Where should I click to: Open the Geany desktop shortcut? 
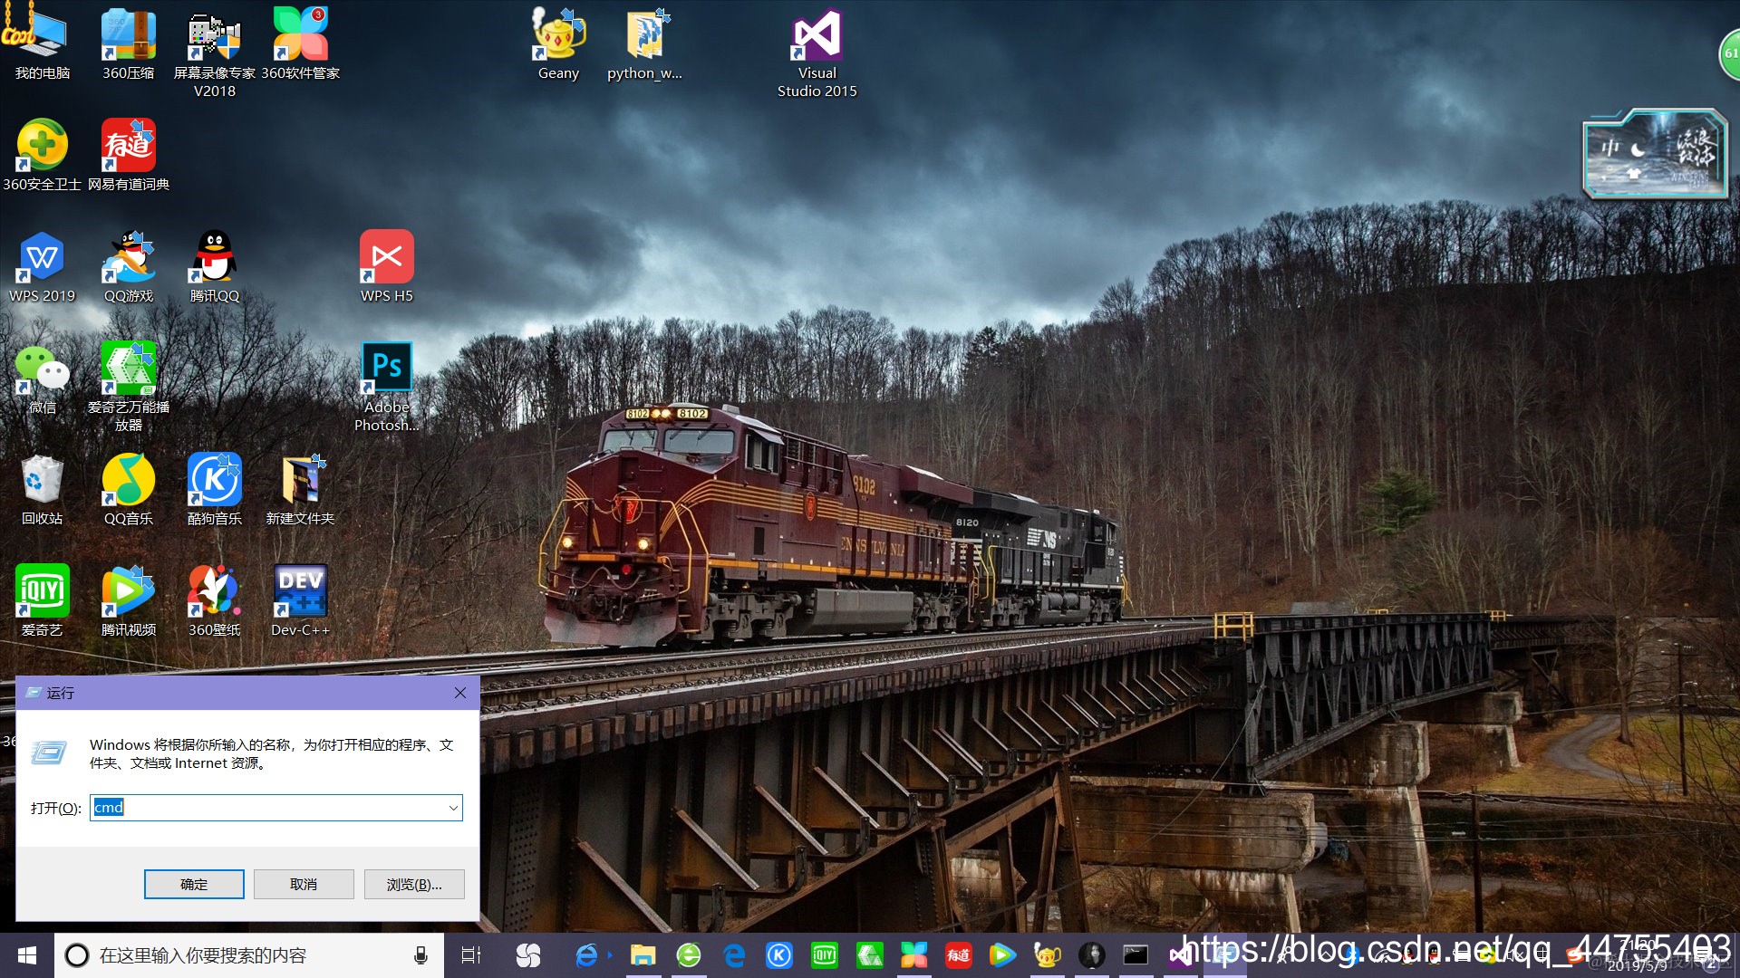tap(558, 36)
